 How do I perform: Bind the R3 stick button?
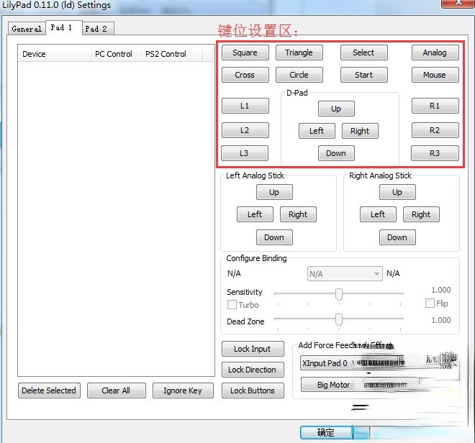[x=435, y=153]
